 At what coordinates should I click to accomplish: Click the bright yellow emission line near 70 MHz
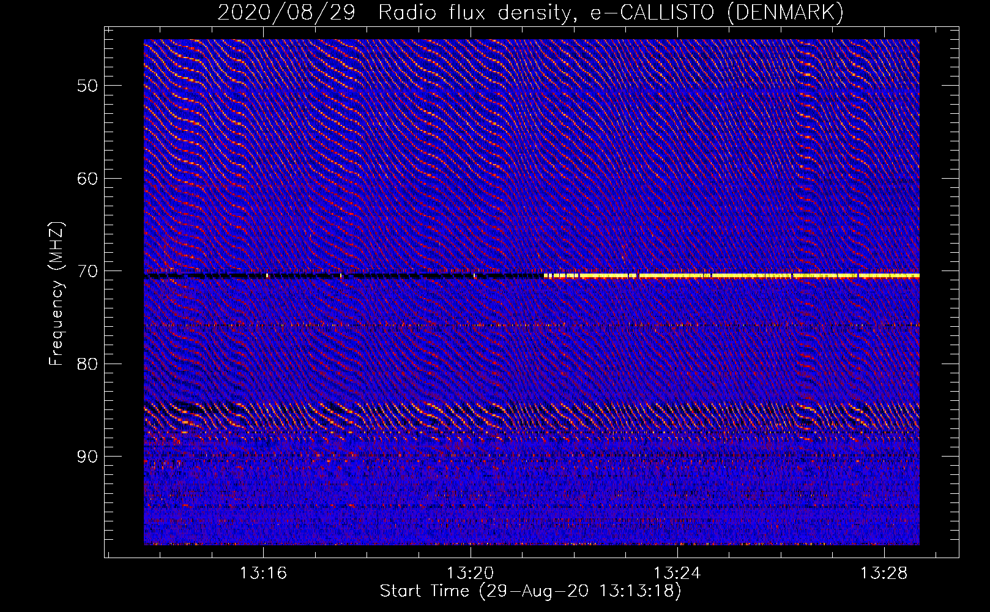click(732, 276)
